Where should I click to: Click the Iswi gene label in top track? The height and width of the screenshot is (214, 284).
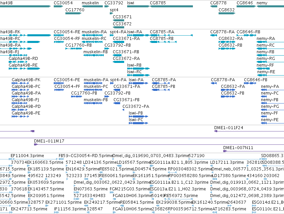(x=130, y=3)
